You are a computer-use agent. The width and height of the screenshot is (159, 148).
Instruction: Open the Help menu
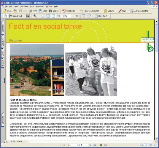tap(56, 7)
